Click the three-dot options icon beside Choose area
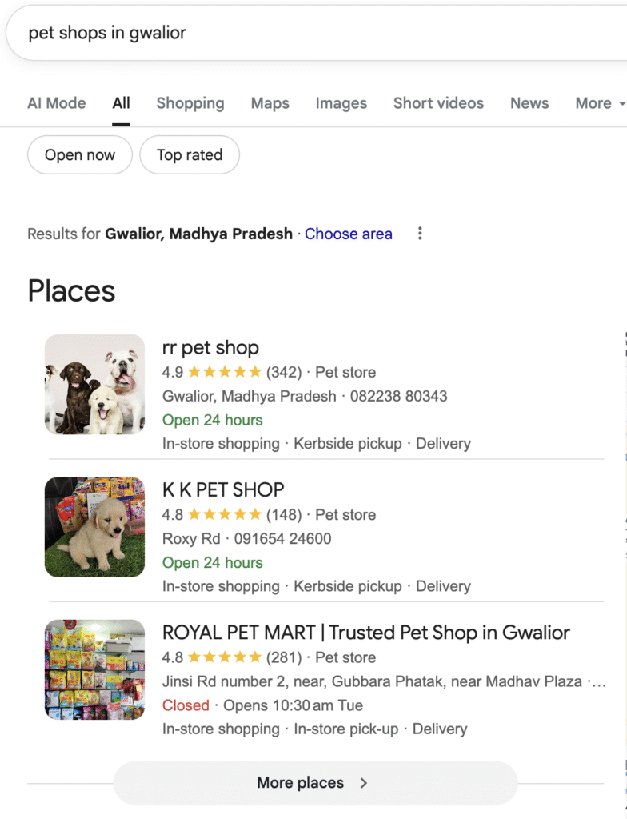Image resolution: width=627 pixels, height=819 pixels. pos(420,234)
